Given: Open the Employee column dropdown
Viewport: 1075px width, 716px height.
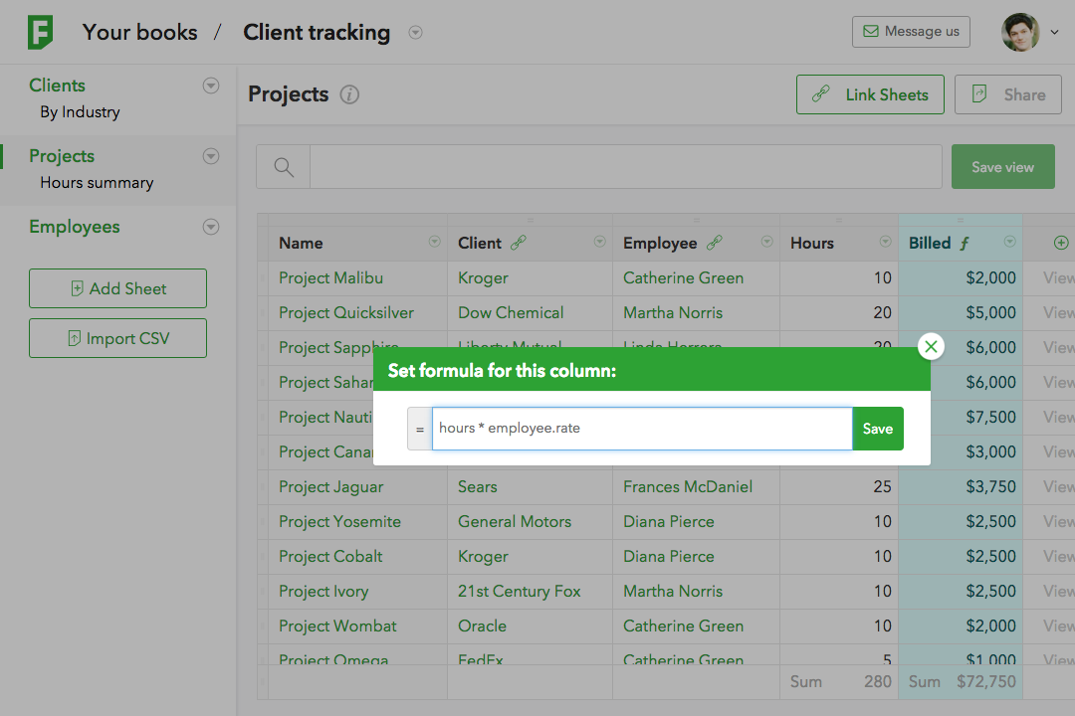Looking at the screenshot, I should click(767, 242).
